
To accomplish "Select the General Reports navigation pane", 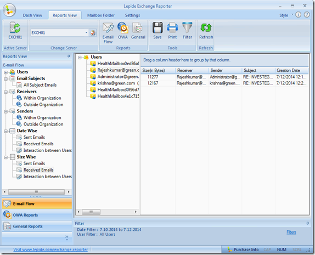I will click(x=37, y=226).
